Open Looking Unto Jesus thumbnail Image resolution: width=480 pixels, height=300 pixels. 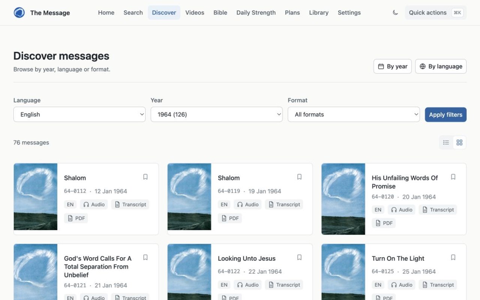tap(189, 272)
